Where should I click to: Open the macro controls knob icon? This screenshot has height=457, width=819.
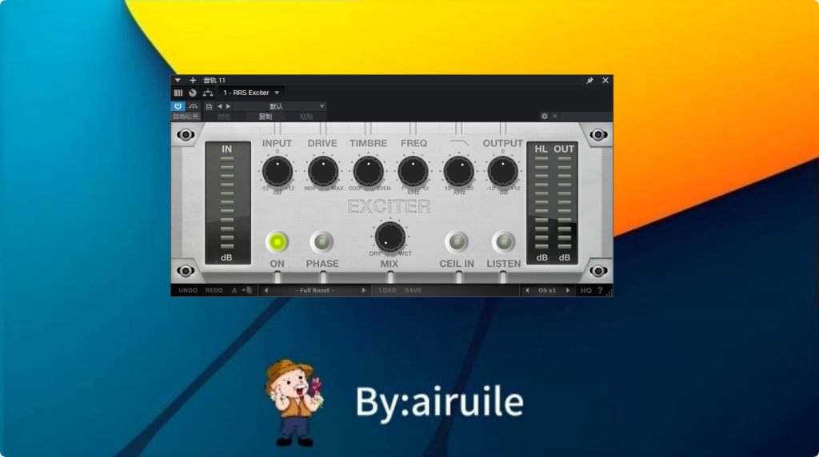point(193,93)
